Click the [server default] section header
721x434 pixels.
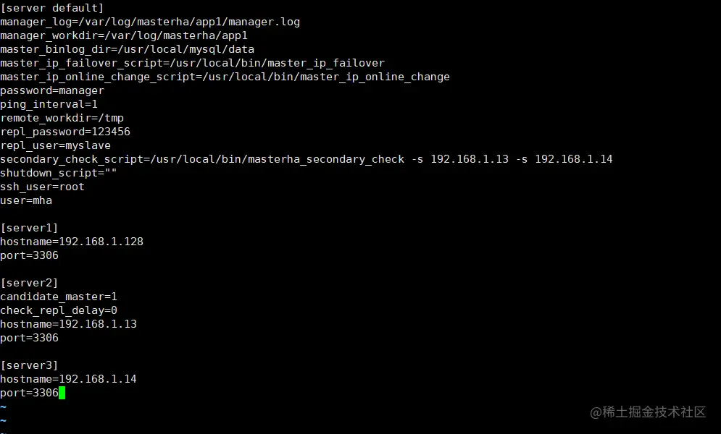coord(52,8)
